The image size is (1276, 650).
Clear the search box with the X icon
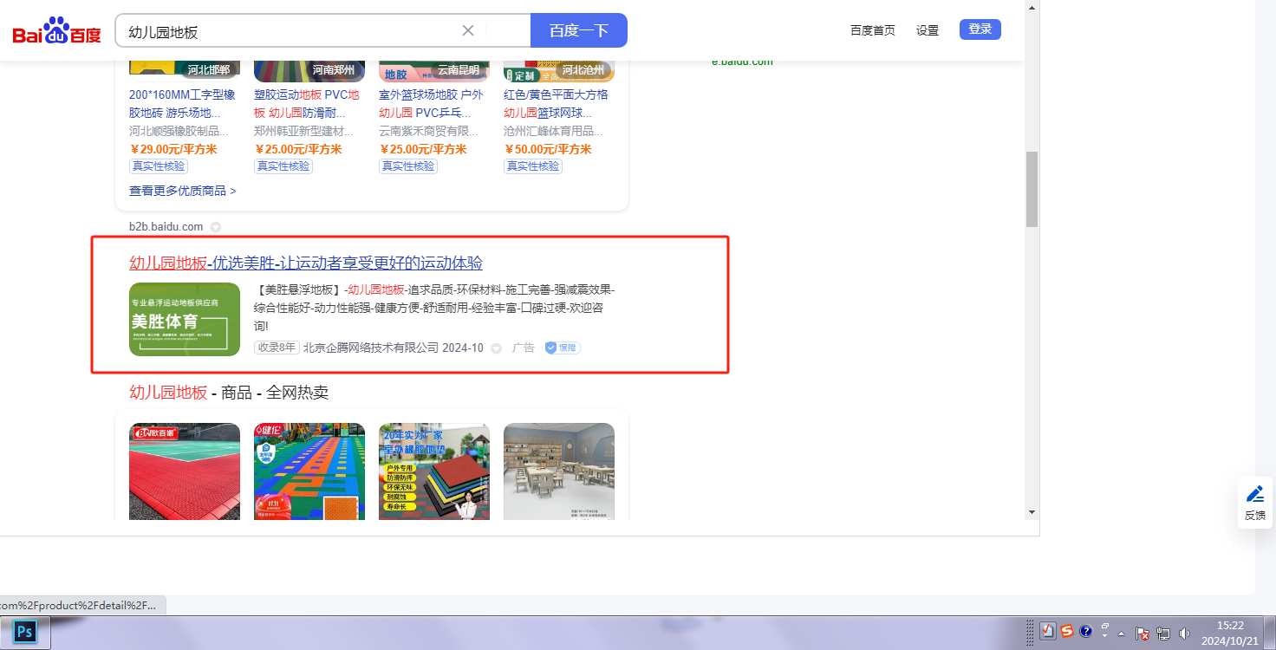(468, 30)
